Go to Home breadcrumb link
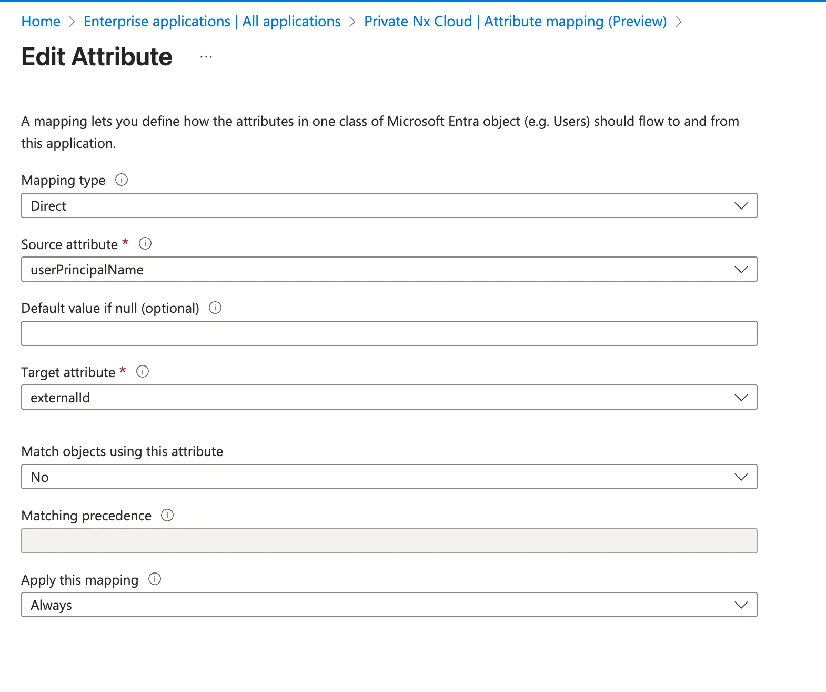Image resolution: width=826 pixels, height=692 pixels. [41, 22]
